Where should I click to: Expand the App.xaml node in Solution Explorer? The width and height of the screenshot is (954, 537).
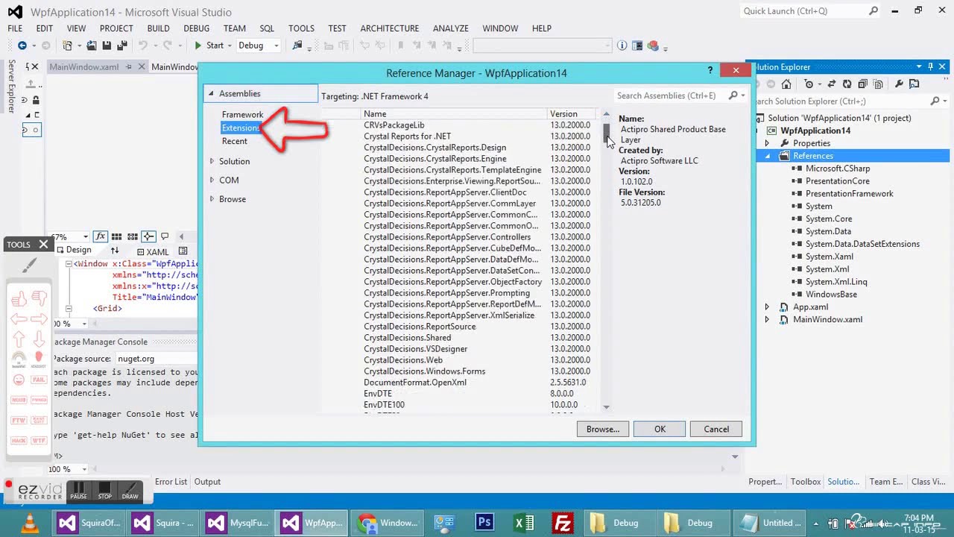click(767, 307)
